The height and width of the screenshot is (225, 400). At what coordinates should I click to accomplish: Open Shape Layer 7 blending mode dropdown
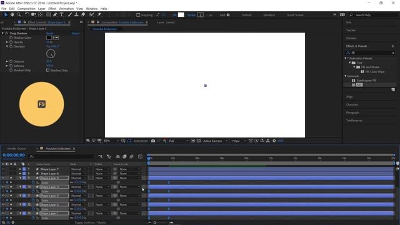pyautogui.click(x=79, y=169)
